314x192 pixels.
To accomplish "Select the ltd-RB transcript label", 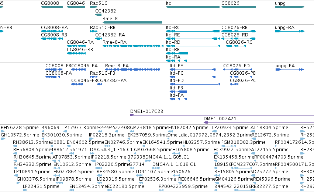I will click(x=173, y=50).
